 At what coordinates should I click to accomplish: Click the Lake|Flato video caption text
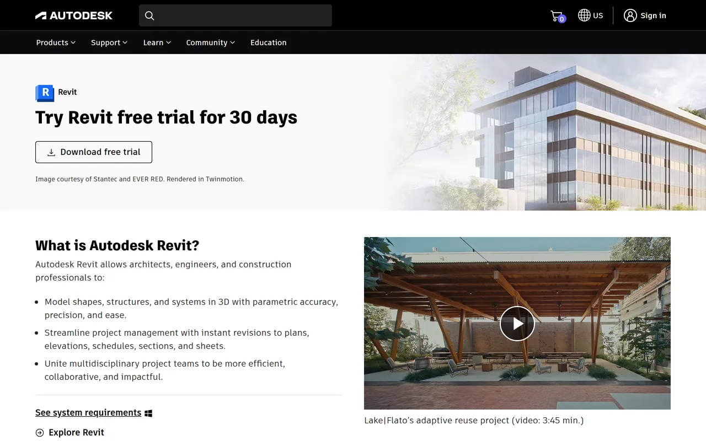pyautogui.click(x=474, y=420)
